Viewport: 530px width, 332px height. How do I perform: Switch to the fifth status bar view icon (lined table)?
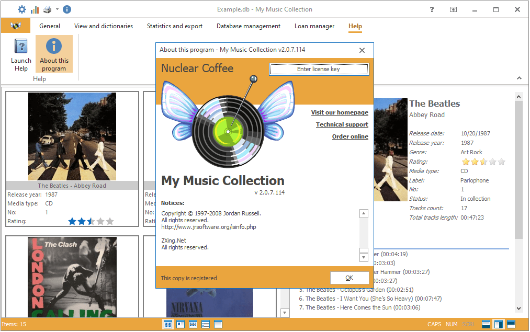click(218, 325)
